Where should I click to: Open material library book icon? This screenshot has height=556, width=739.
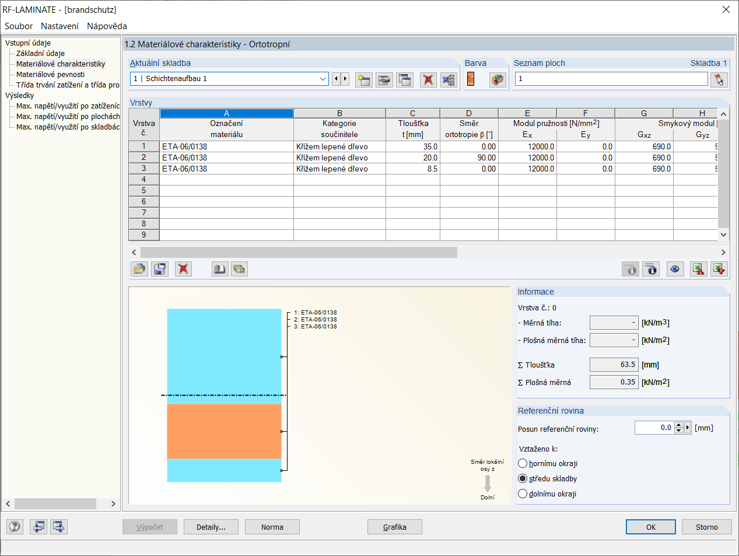220,269
